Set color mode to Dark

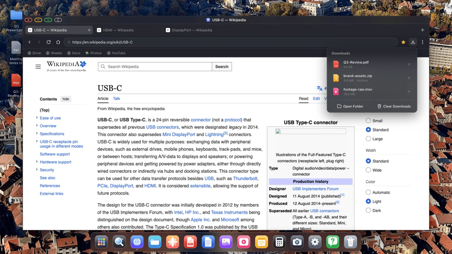[x=368, y=210]
